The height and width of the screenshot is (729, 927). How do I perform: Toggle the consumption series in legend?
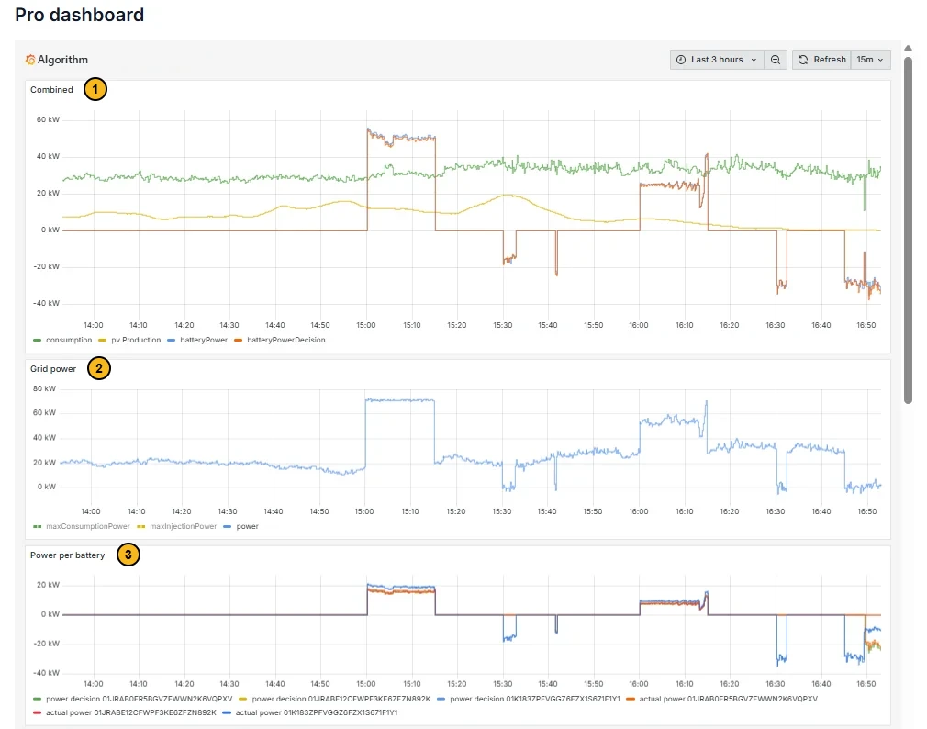[62, 340]
